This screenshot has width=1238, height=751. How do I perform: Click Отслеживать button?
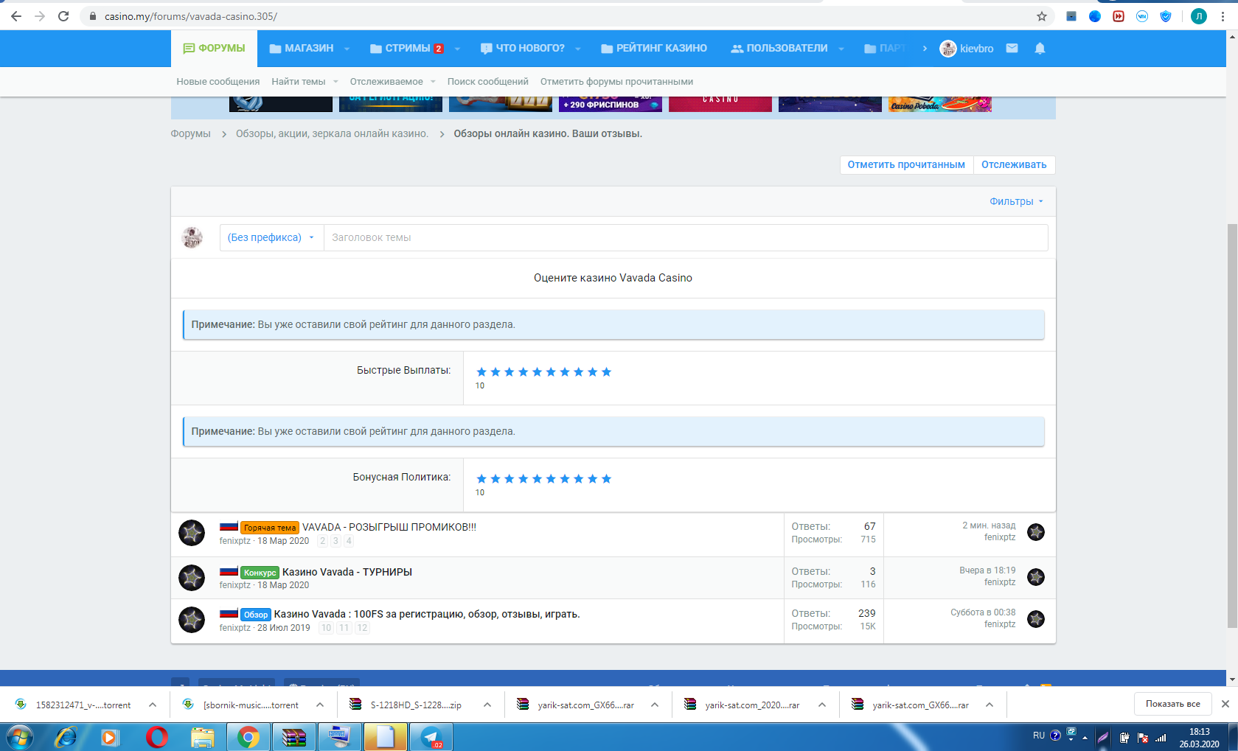point(1014,164)
